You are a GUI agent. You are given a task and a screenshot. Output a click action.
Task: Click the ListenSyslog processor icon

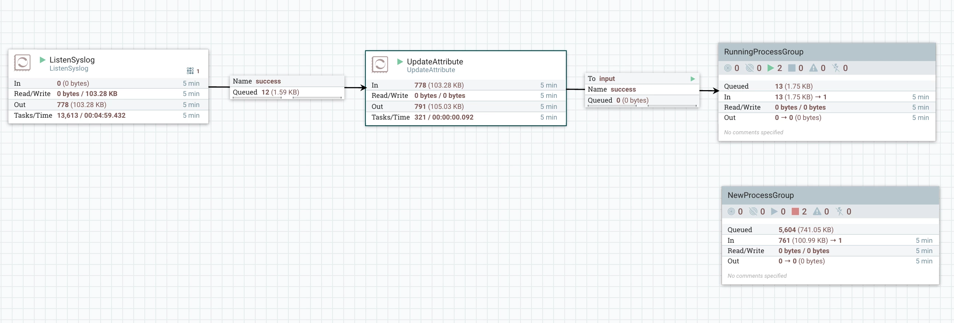(x=22, y=63)
